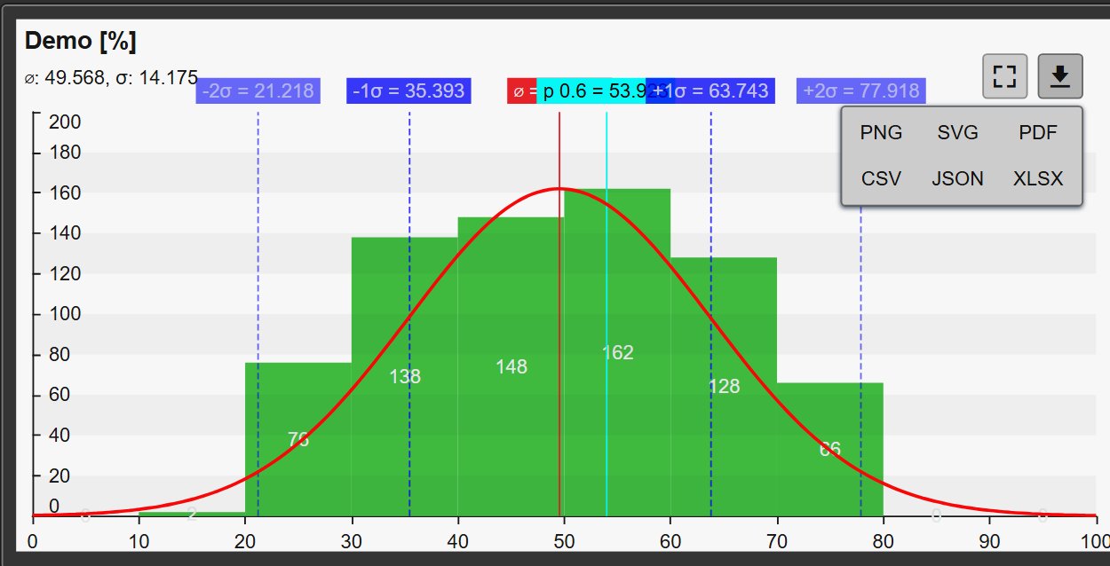Click the red mean ⌀ label
The height and width of the screenshot is (566, 1110).
pos(522,91)
